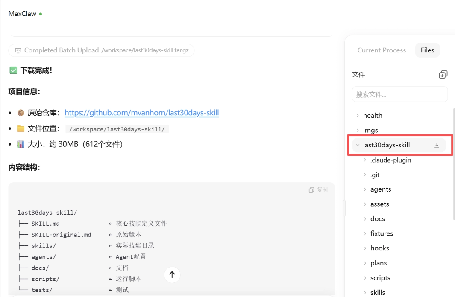Switch to the Current Process tab
This screenshot has height=297, width=455.
coord(382,50)
